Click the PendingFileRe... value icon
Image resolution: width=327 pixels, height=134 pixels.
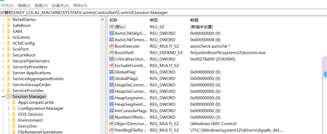pos(111,130)
